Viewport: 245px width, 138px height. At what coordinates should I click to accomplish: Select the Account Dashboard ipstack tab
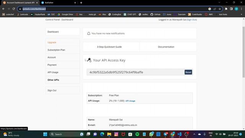tap(20, 3)
